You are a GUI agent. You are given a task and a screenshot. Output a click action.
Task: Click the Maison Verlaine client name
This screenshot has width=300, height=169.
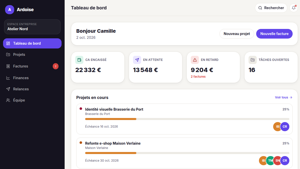(x=97, y=148)
